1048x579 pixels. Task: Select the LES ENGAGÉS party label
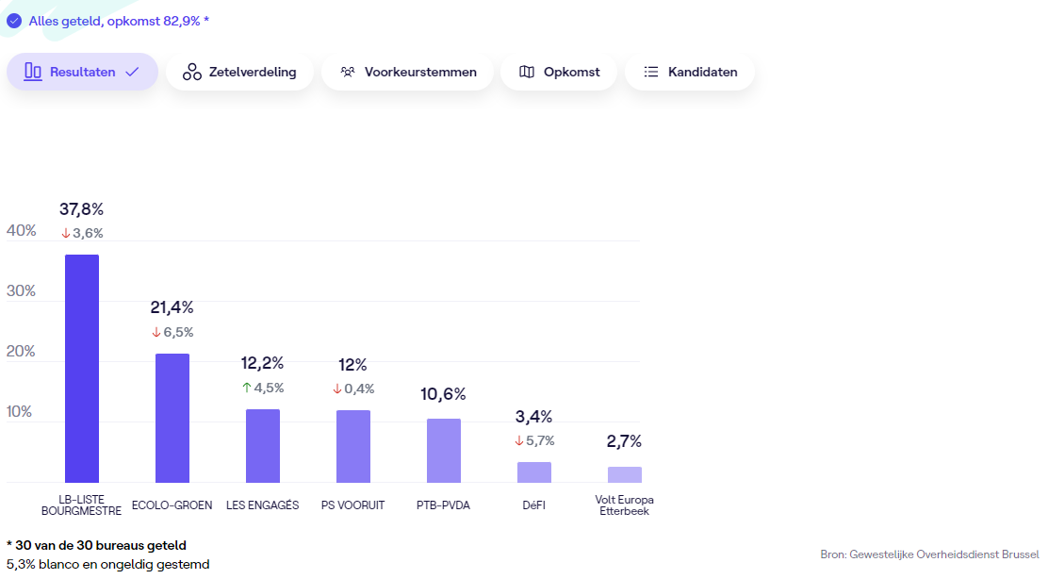(263, 505)
